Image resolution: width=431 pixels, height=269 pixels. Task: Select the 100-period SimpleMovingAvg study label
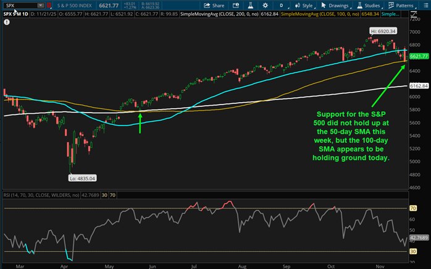tap(320, 14)
